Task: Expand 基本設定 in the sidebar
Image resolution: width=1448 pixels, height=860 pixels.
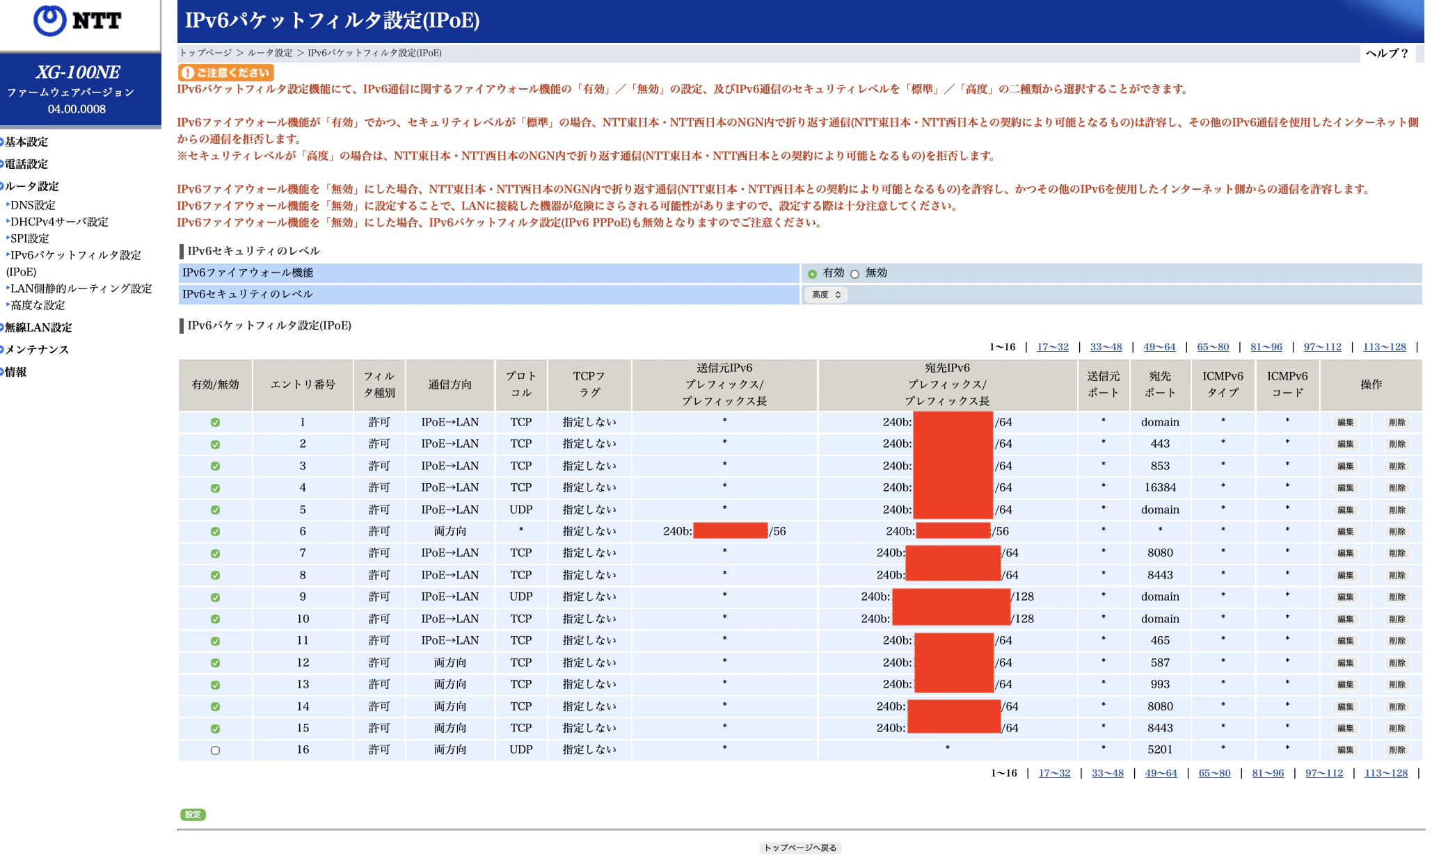Action: point(26,142)
